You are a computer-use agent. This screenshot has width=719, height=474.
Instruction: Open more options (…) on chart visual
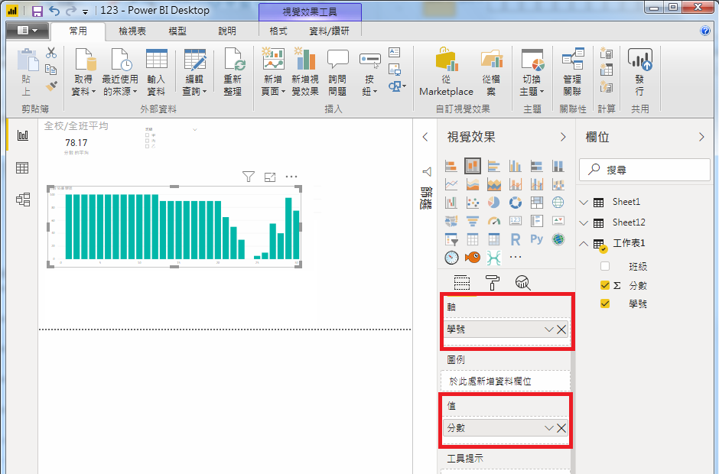tap(291, 177)
